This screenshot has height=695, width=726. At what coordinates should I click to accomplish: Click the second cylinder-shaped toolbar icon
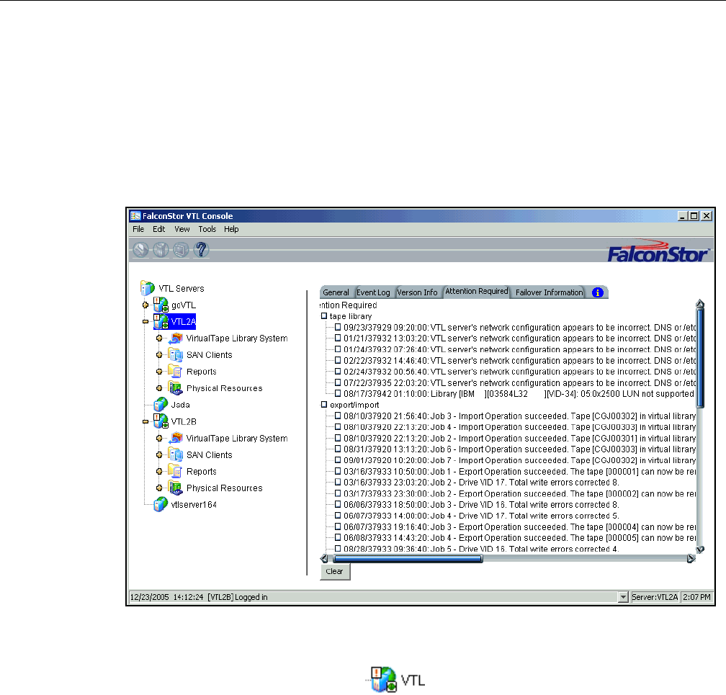[x=161, y=250]
